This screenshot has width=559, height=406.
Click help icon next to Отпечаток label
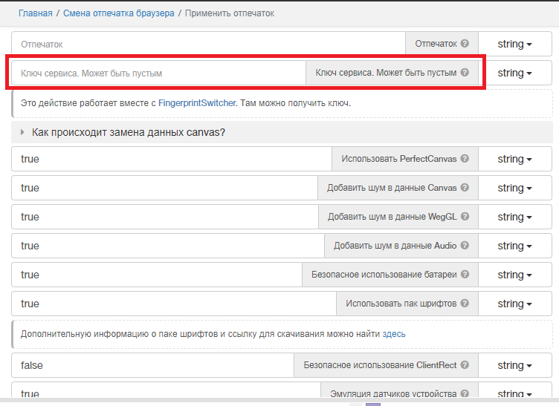click(465, 44)
